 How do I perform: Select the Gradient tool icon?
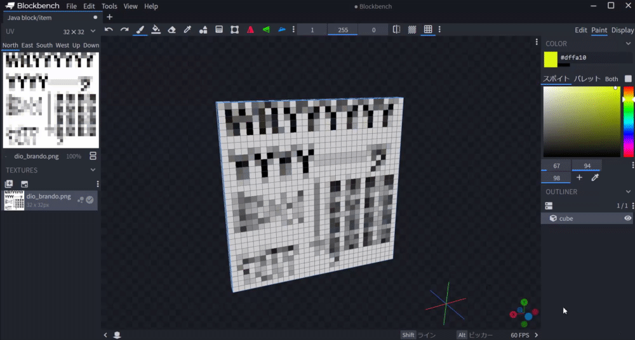[x=219, y=30]
